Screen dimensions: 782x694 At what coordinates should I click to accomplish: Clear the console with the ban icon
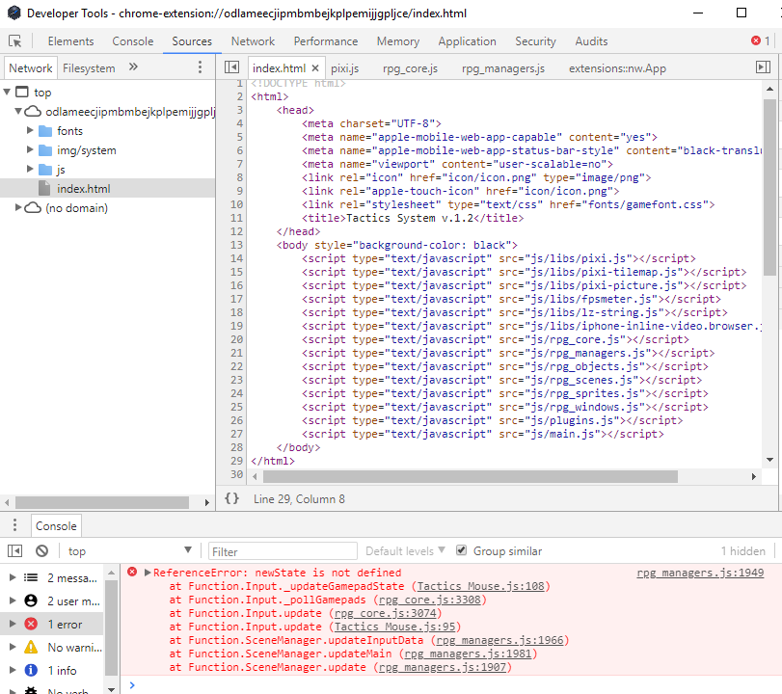pyautogui.click(x=41, y=551)
